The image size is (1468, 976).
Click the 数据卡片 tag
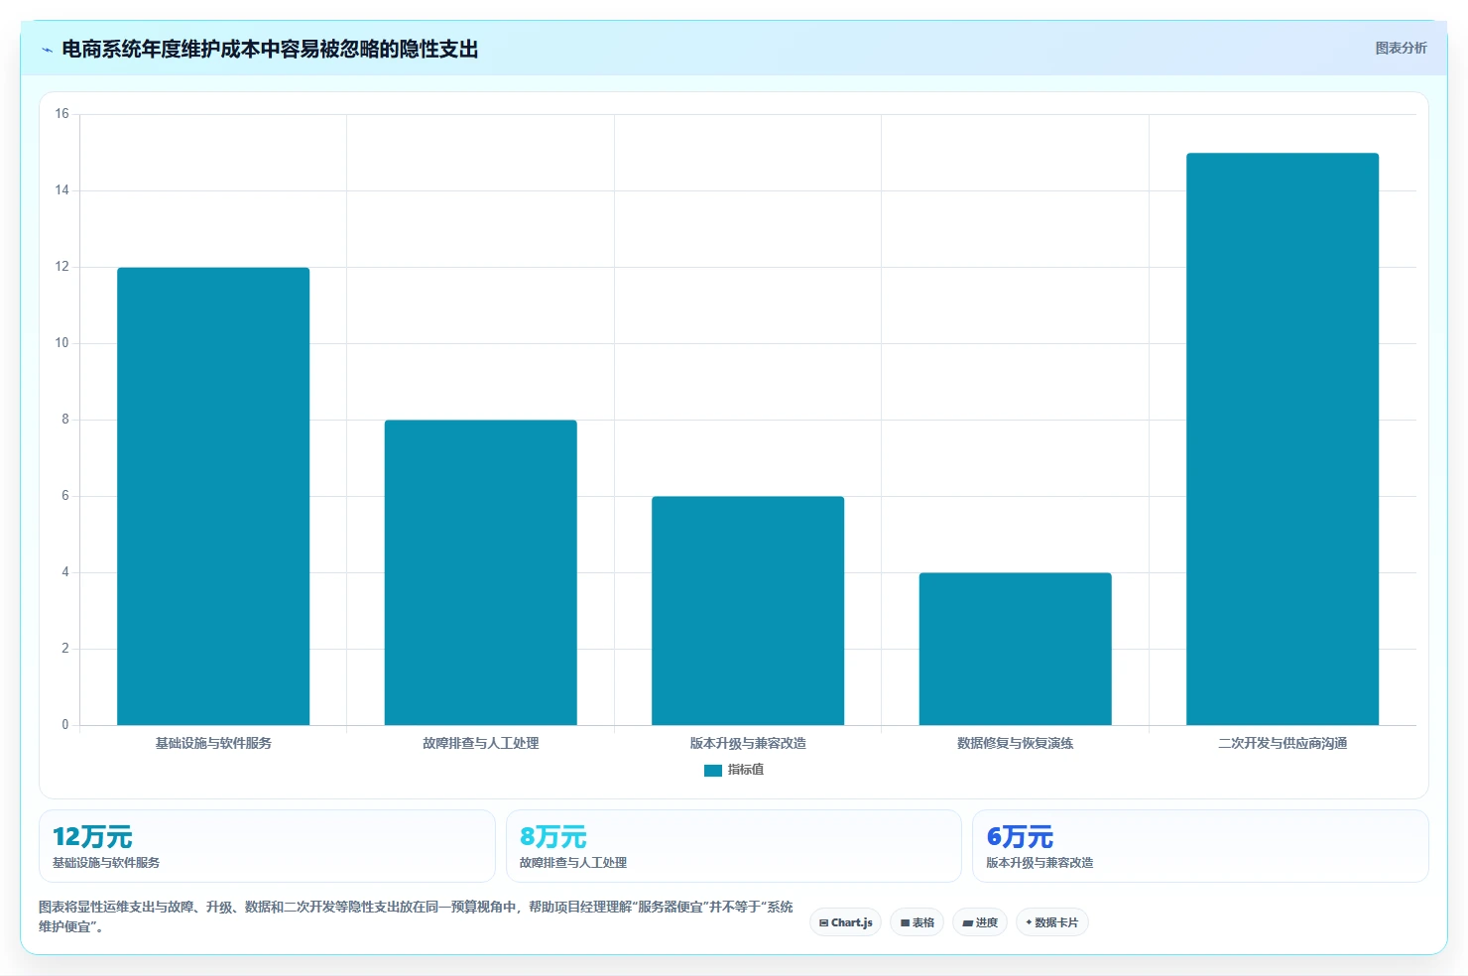point(1052,922)
